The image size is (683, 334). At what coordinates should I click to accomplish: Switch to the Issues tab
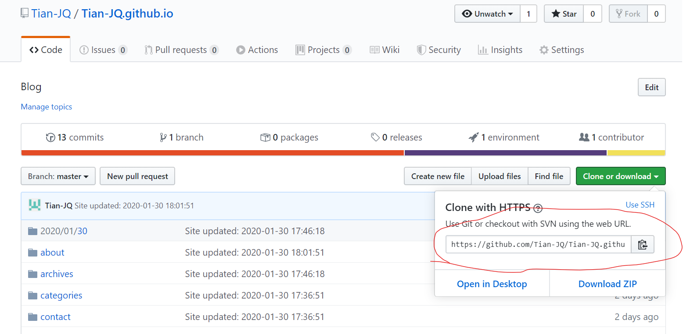(103, 50)
